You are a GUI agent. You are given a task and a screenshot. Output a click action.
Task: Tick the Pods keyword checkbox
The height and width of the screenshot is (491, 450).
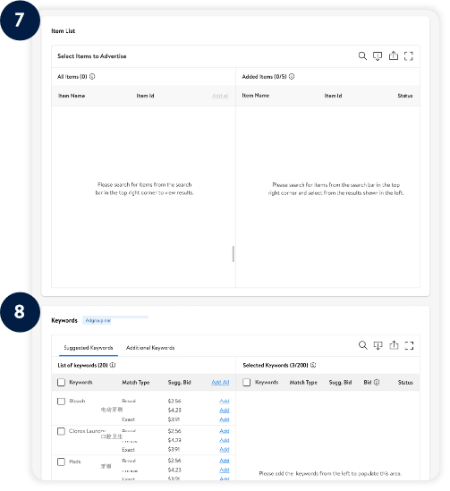coord(61,461)
